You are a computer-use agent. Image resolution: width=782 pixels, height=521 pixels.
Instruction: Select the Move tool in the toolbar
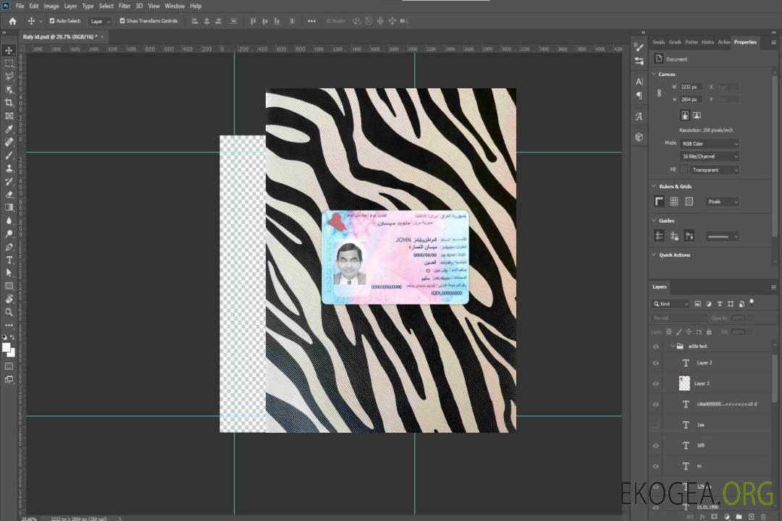click(x=9, y=50)
